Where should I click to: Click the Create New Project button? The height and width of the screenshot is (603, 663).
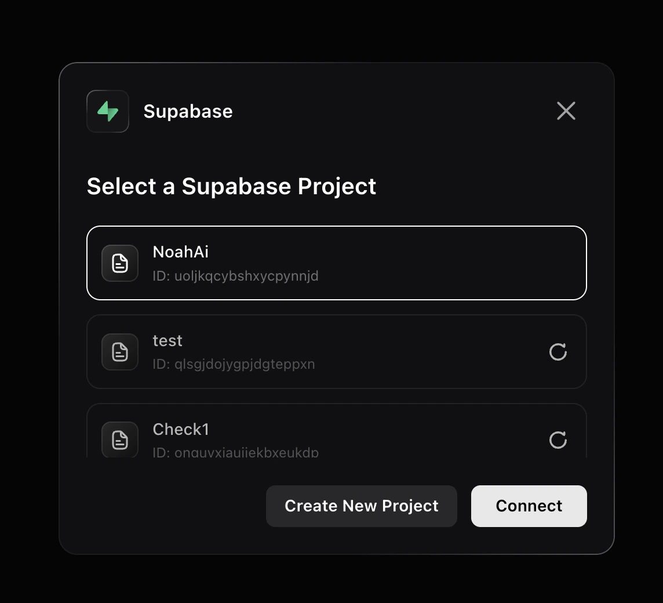pos(361,506)
